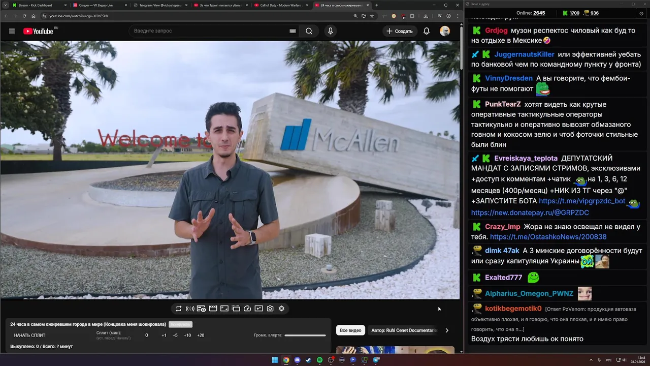
Task: Start voice search with the microphone icon
Action: (331, 31)
